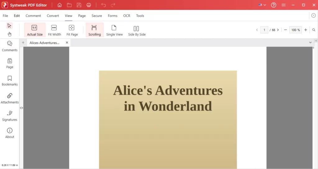Click the Alice's Adventures in Wonderland title
The height and width of the screenshot is (169, 318).
168,98
